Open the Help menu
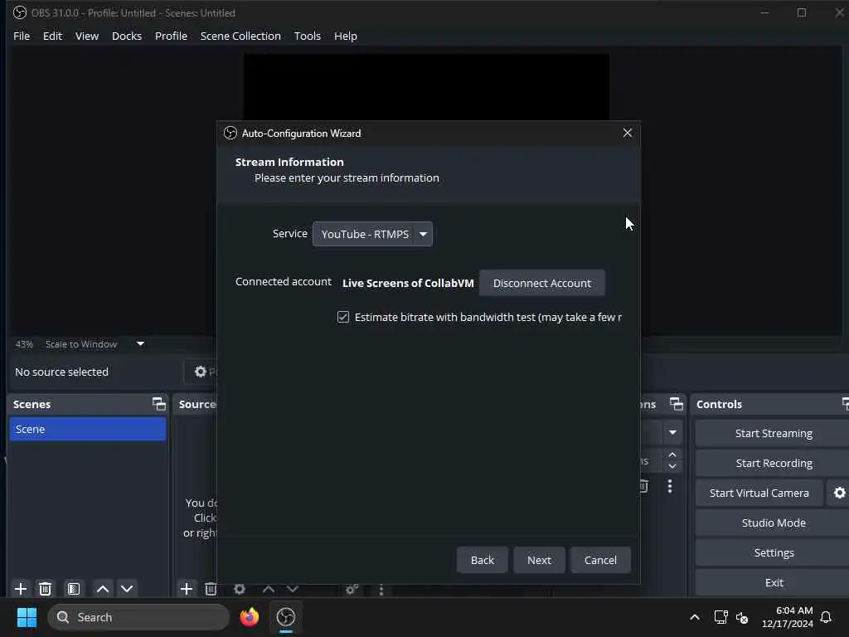The width and height of the screenshot is (849, 637). tap(346, 36)
